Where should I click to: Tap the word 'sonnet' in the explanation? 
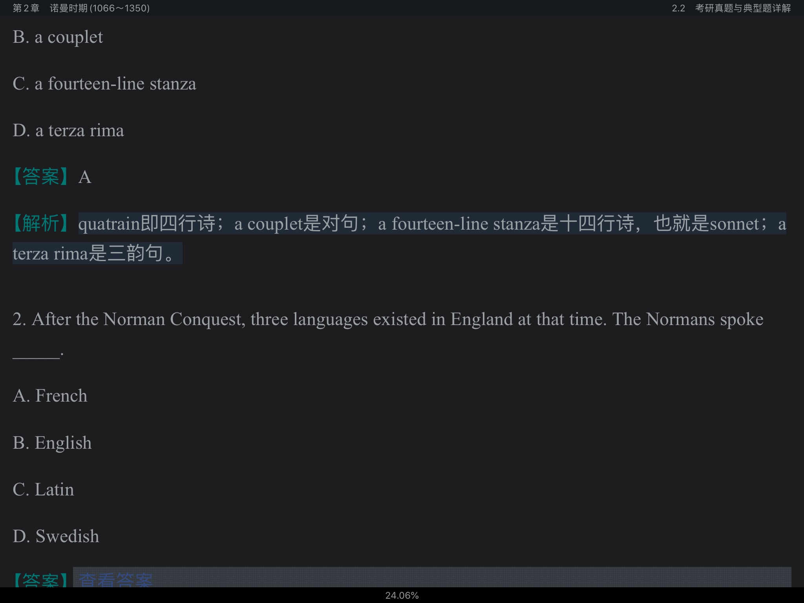(x=734, y=224)
